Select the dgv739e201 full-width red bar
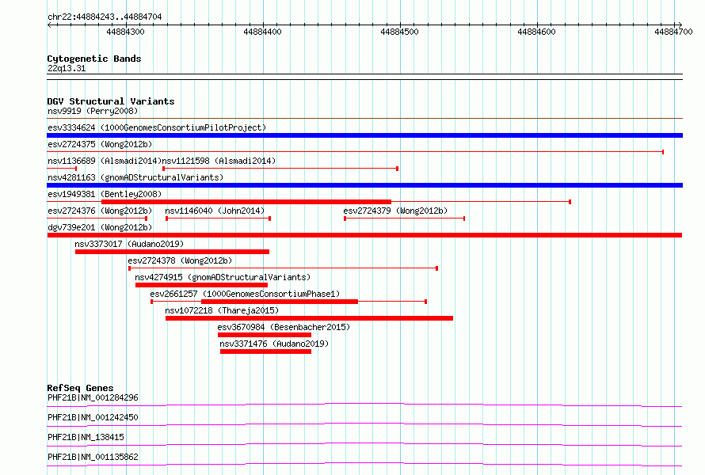The image size is (705, 475). coord(364,235)
